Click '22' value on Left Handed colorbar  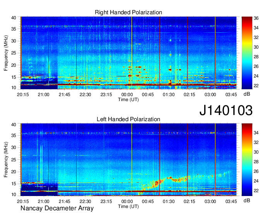(256, 191)
